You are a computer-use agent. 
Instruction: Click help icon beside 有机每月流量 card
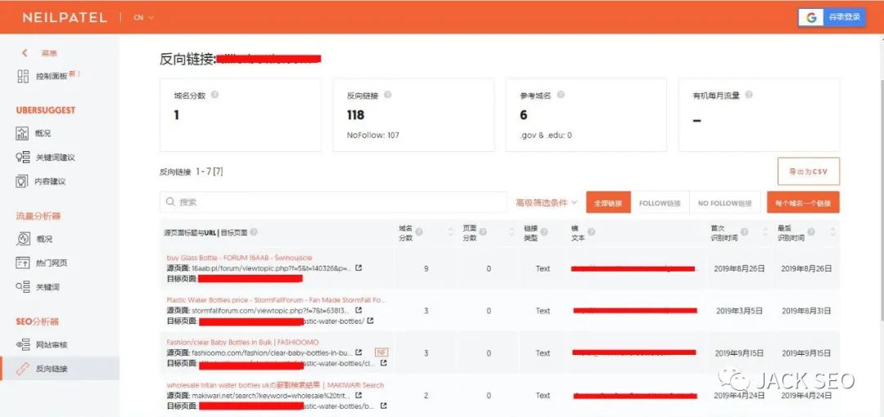pyautogui.click(x=749, y=95)
